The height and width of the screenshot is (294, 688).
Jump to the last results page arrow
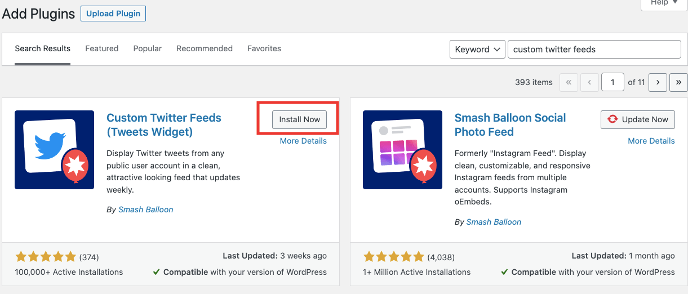point(678,82)
